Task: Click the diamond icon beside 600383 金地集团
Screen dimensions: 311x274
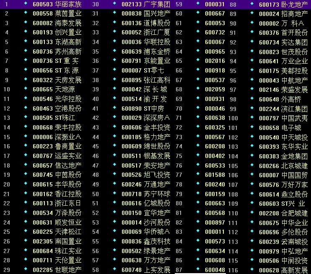Action: click(252, 155)
